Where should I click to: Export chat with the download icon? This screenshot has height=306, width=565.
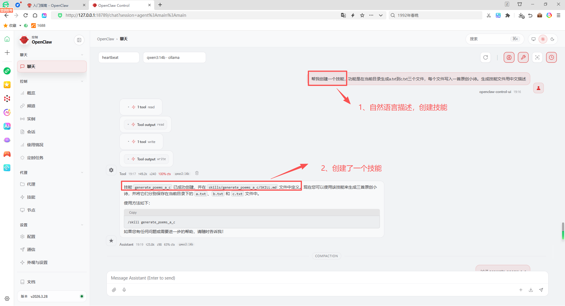point(531,290)
